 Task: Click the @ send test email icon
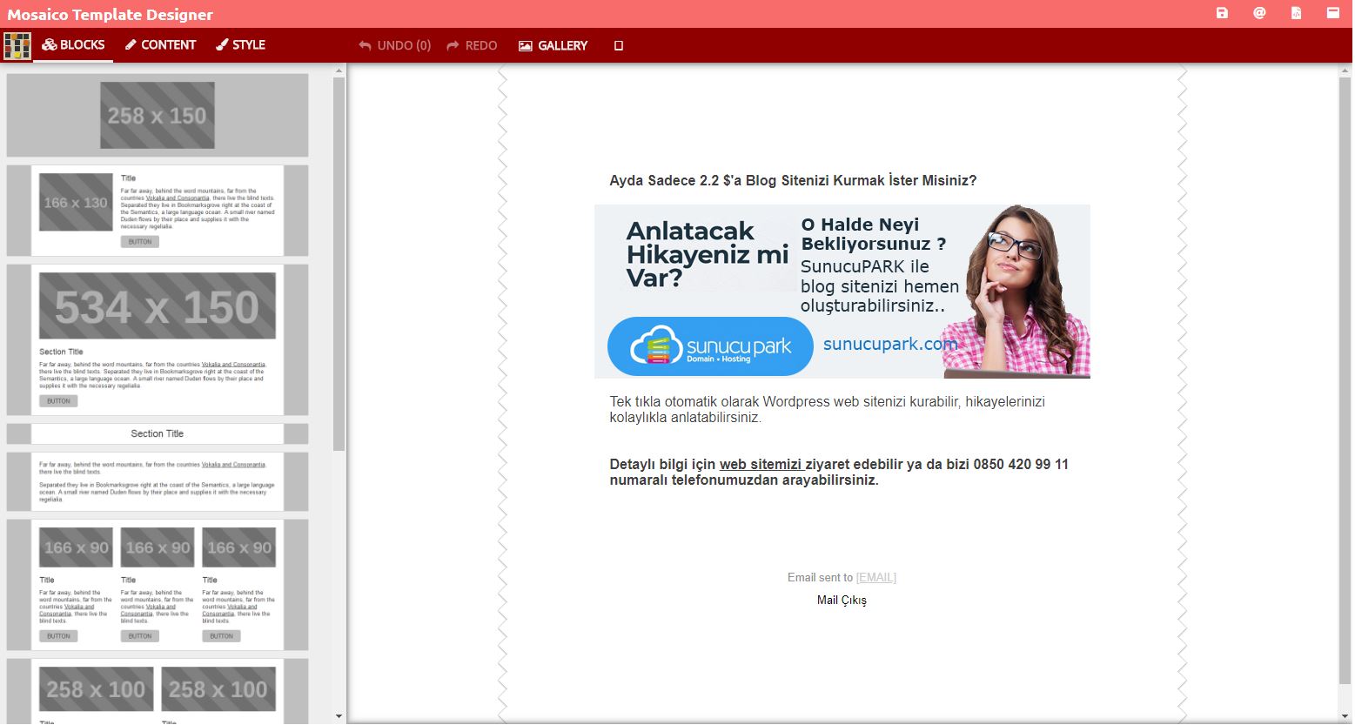pos(1259,13)
